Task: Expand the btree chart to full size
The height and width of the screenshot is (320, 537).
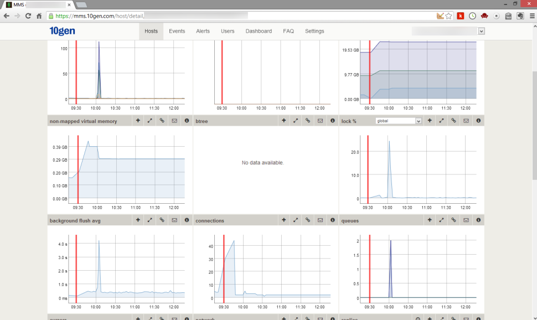Action: coord(296,121)
